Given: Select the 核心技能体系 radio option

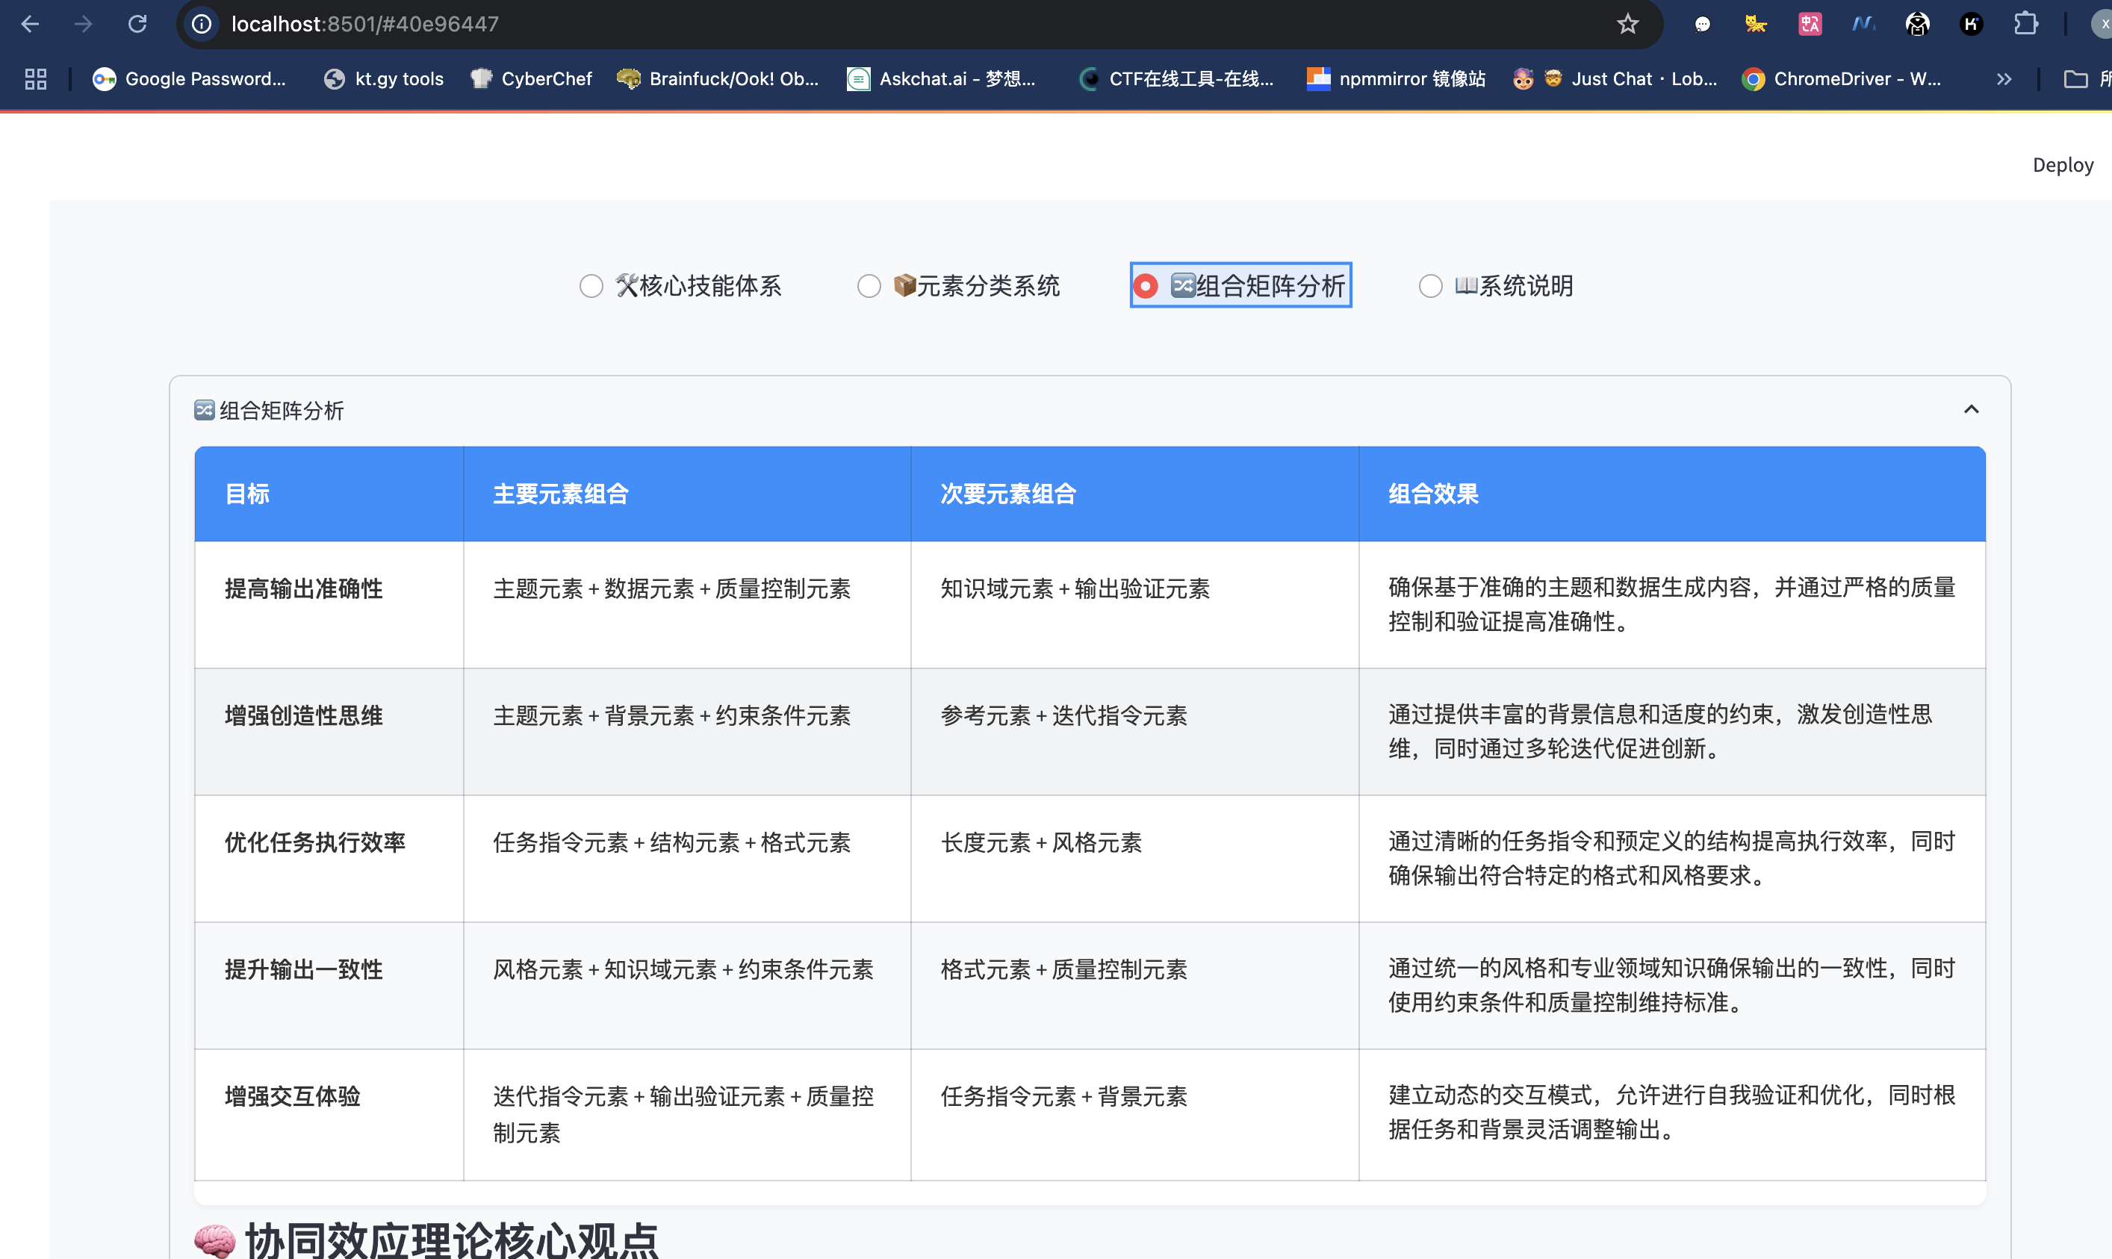Looking at the screenshot, I should pos(591,286).
